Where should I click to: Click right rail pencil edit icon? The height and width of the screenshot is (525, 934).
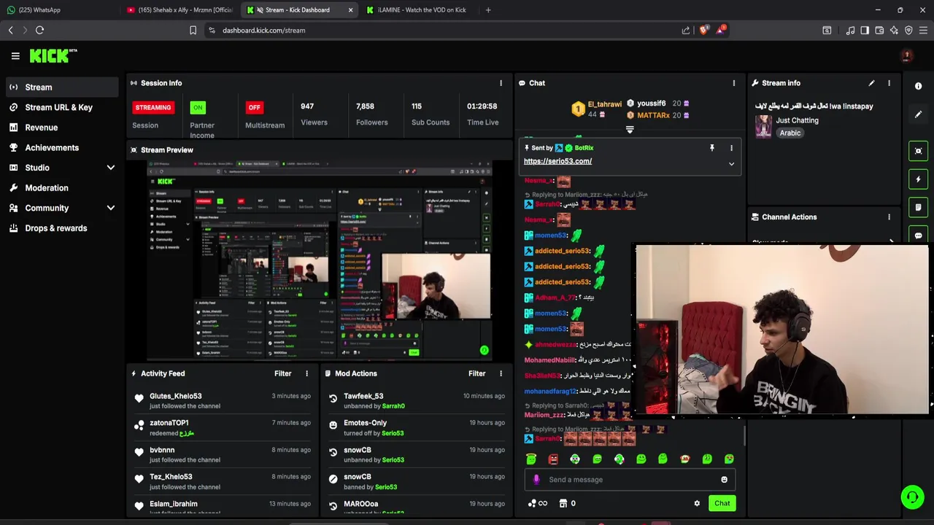[x=918, y=114]
